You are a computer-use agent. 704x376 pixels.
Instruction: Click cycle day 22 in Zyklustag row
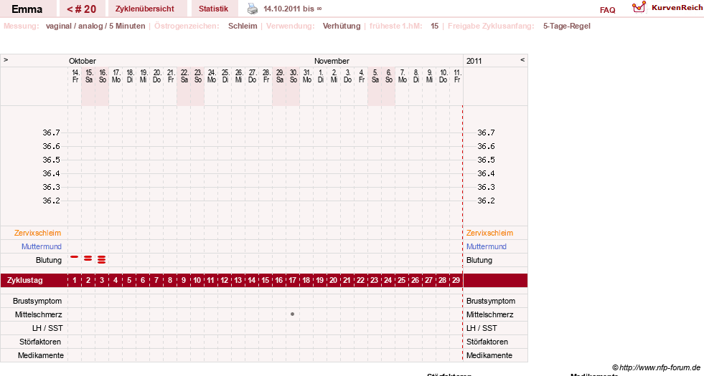coord(360,281)
